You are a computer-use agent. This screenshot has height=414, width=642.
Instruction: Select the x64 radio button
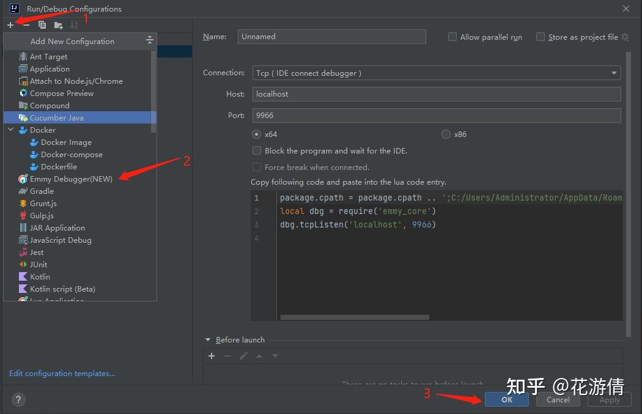(x=256, y=135)
